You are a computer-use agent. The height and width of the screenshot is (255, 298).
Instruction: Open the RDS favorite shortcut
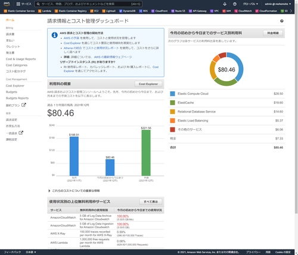pos(144,11)
